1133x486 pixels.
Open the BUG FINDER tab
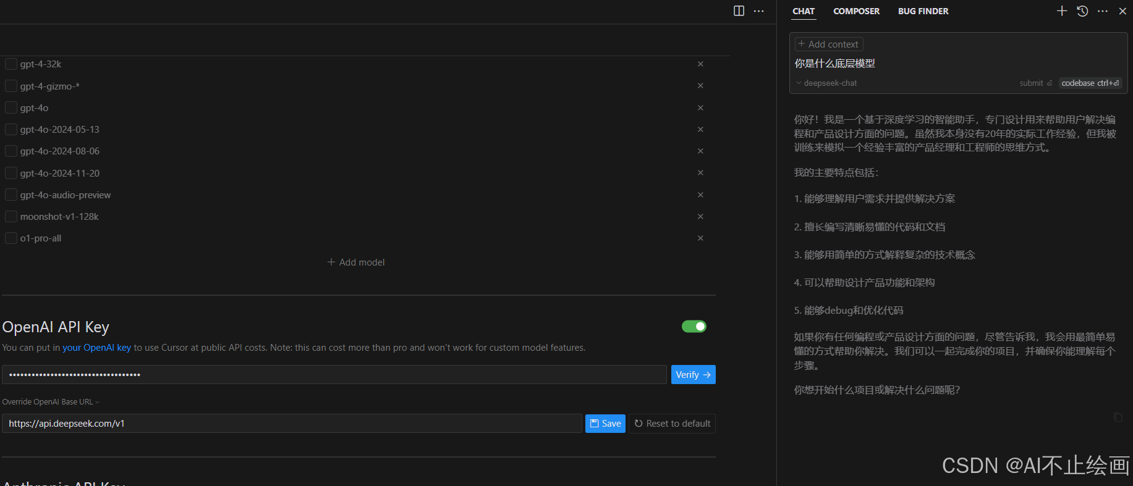coord(923,11)
